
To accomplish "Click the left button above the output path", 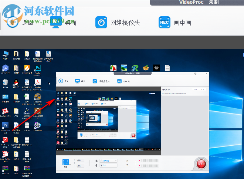I will pos(196,89).
